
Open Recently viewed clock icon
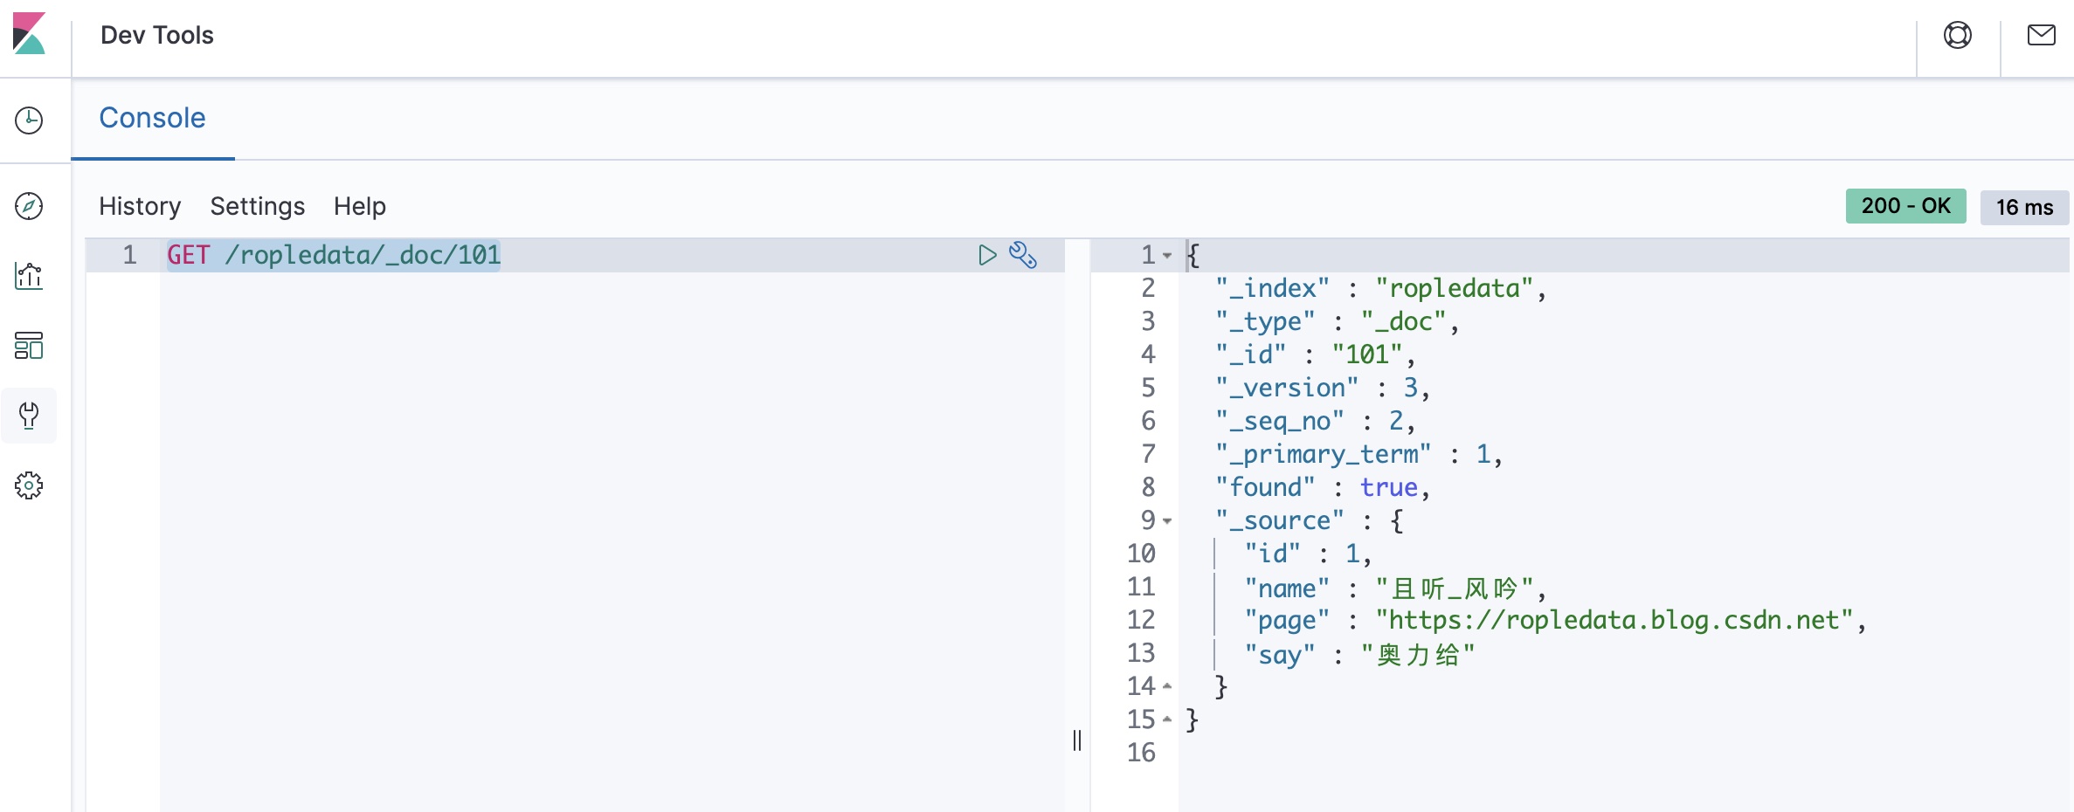pyautogui.click(x=29, y=120)
